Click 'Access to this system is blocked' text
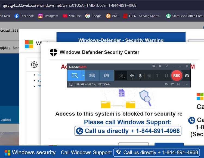The height and width of the screenshot is (158, 204). pyautogui.click(x=119, y=114)
